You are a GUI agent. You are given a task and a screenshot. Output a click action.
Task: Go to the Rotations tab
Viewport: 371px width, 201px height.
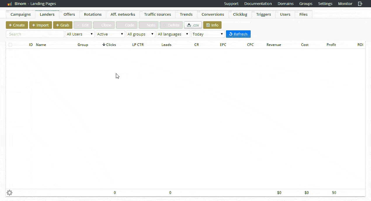pyautogui.click(x=93, y=14)
